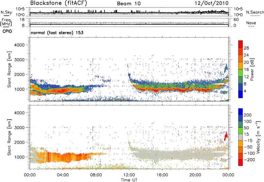The width and height of the screenshot is (264, 182).
Task: Click the red velocity patch near 2000 km
Action: tap(226, 136)
